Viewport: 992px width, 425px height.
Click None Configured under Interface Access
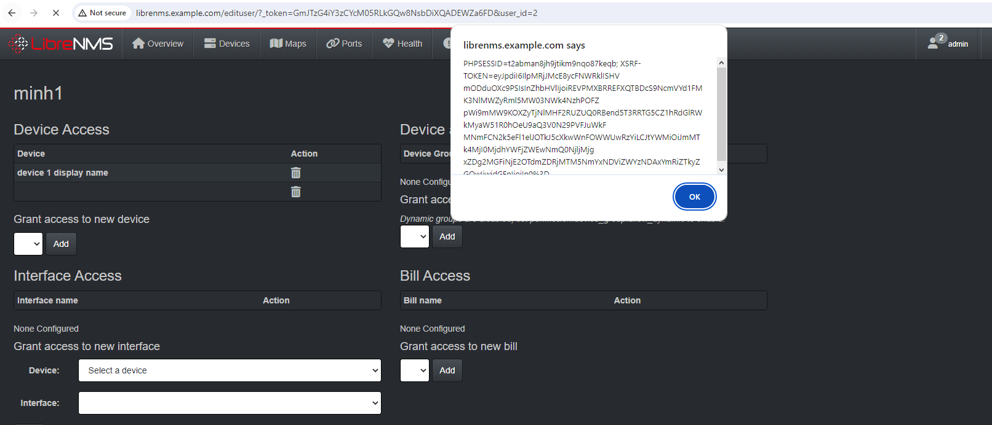point(46,329)
